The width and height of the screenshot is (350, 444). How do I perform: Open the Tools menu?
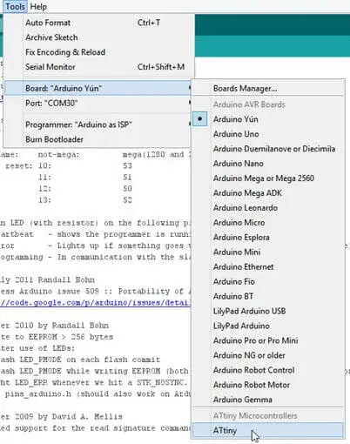(15, 6)
